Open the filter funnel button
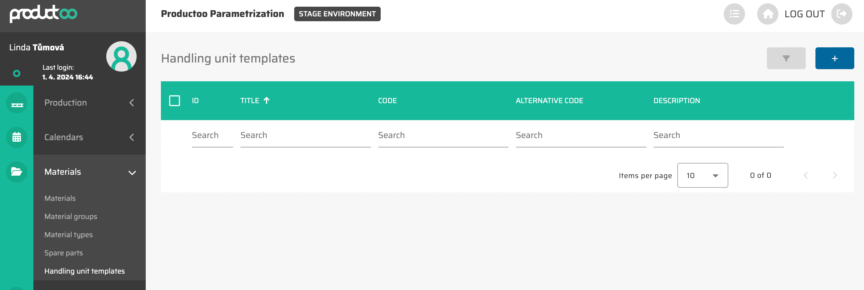 [x=786, y=58]
